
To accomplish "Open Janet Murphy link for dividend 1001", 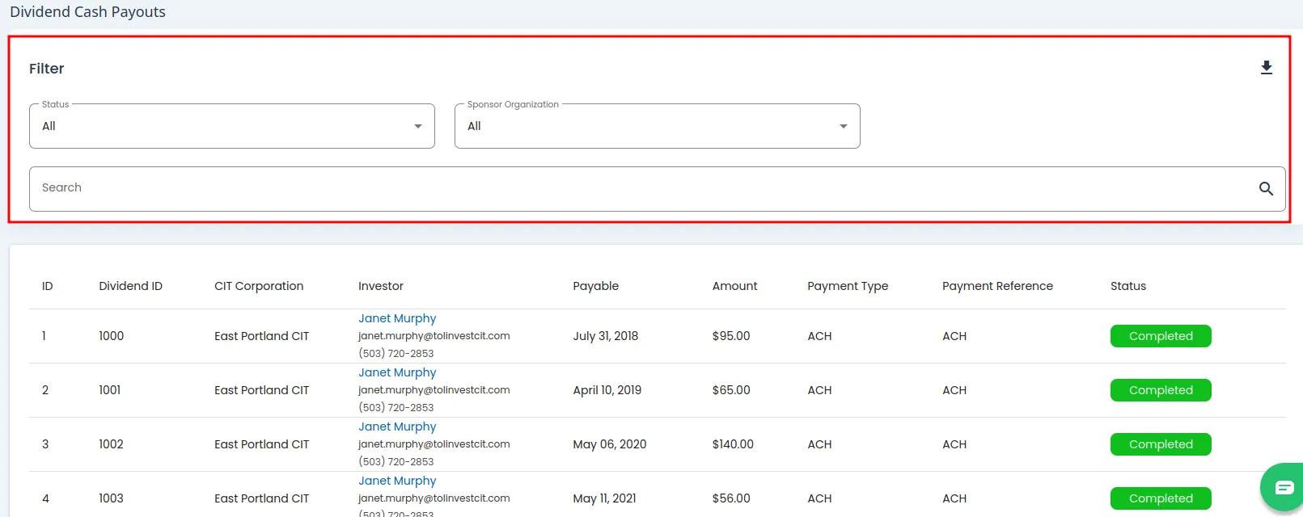I will point(397,372).
